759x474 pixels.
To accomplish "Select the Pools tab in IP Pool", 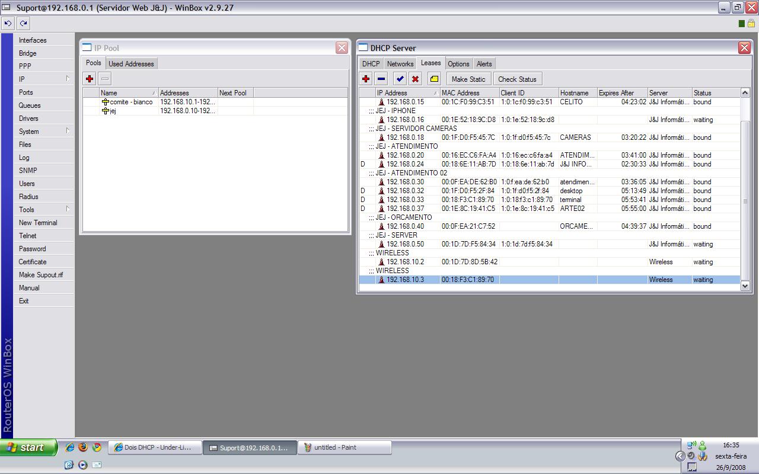I will (94, 63).
